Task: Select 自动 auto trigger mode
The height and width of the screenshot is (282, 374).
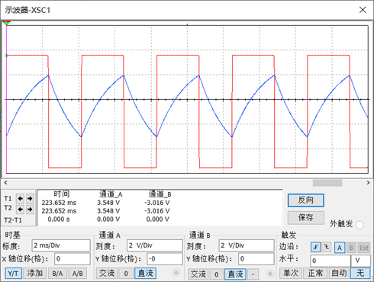Action: pos(339,273)
